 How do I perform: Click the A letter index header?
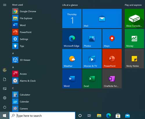click(x=13, y=67)
